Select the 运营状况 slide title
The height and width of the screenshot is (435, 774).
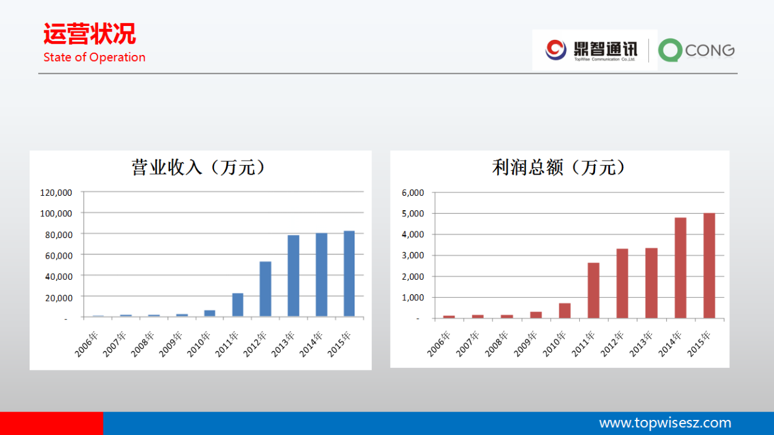[x=89, y=34]
